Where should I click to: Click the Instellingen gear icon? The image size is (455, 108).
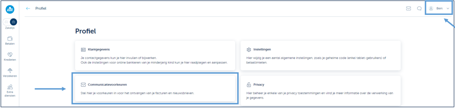pyautogui.click(x=249, y=50)
